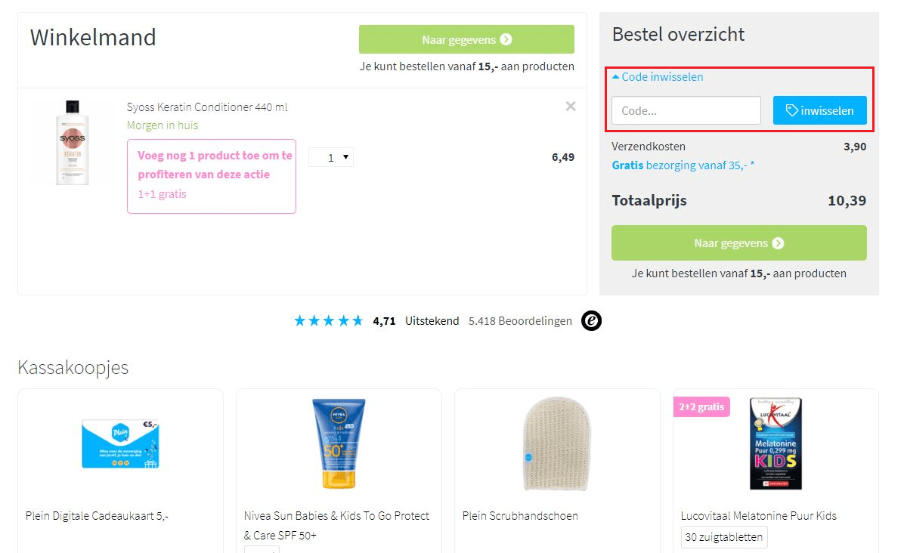The width and height of the screenshot is (904, 553).
Task: Click inside the Code... input field
Action: [684, 110]
